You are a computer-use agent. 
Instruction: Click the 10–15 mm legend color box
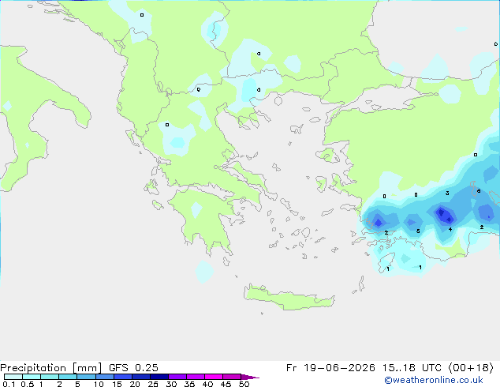tap(105, 377)
